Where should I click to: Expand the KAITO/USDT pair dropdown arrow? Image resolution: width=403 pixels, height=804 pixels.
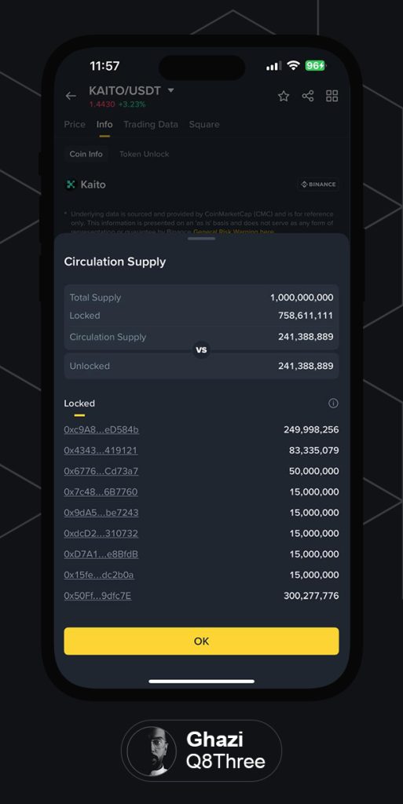pos(170,90)
